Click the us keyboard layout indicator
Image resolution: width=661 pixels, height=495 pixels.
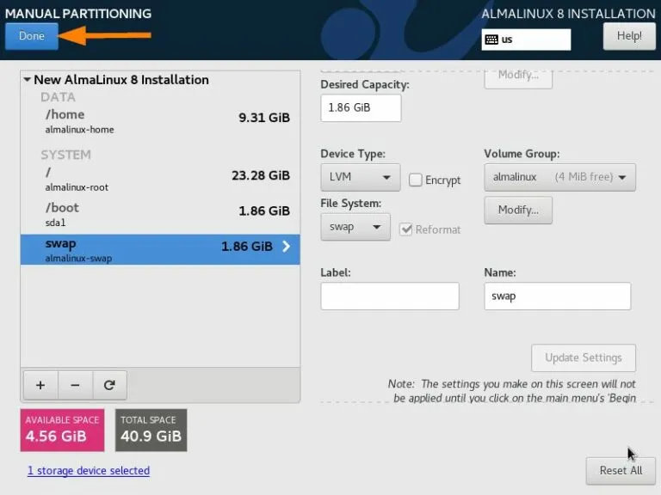click(526, 40)
